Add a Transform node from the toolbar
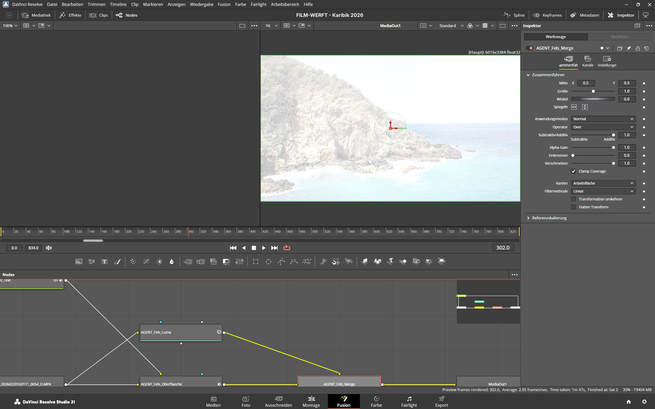The height and width of the screenshot is (409, 655). [x=239, y=262]
